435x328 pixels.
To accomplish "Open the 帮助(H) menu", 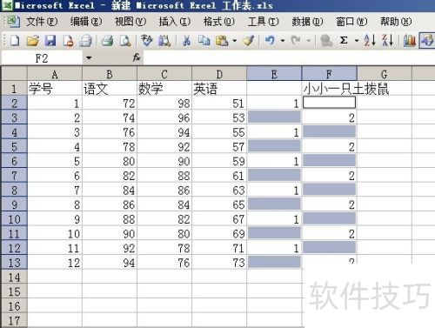I will [396, 22].
